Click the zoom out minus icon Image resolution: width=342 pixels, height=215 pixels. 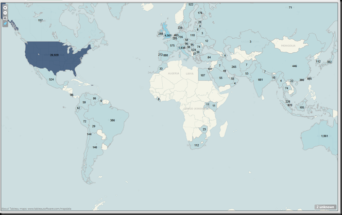(5, 13)
